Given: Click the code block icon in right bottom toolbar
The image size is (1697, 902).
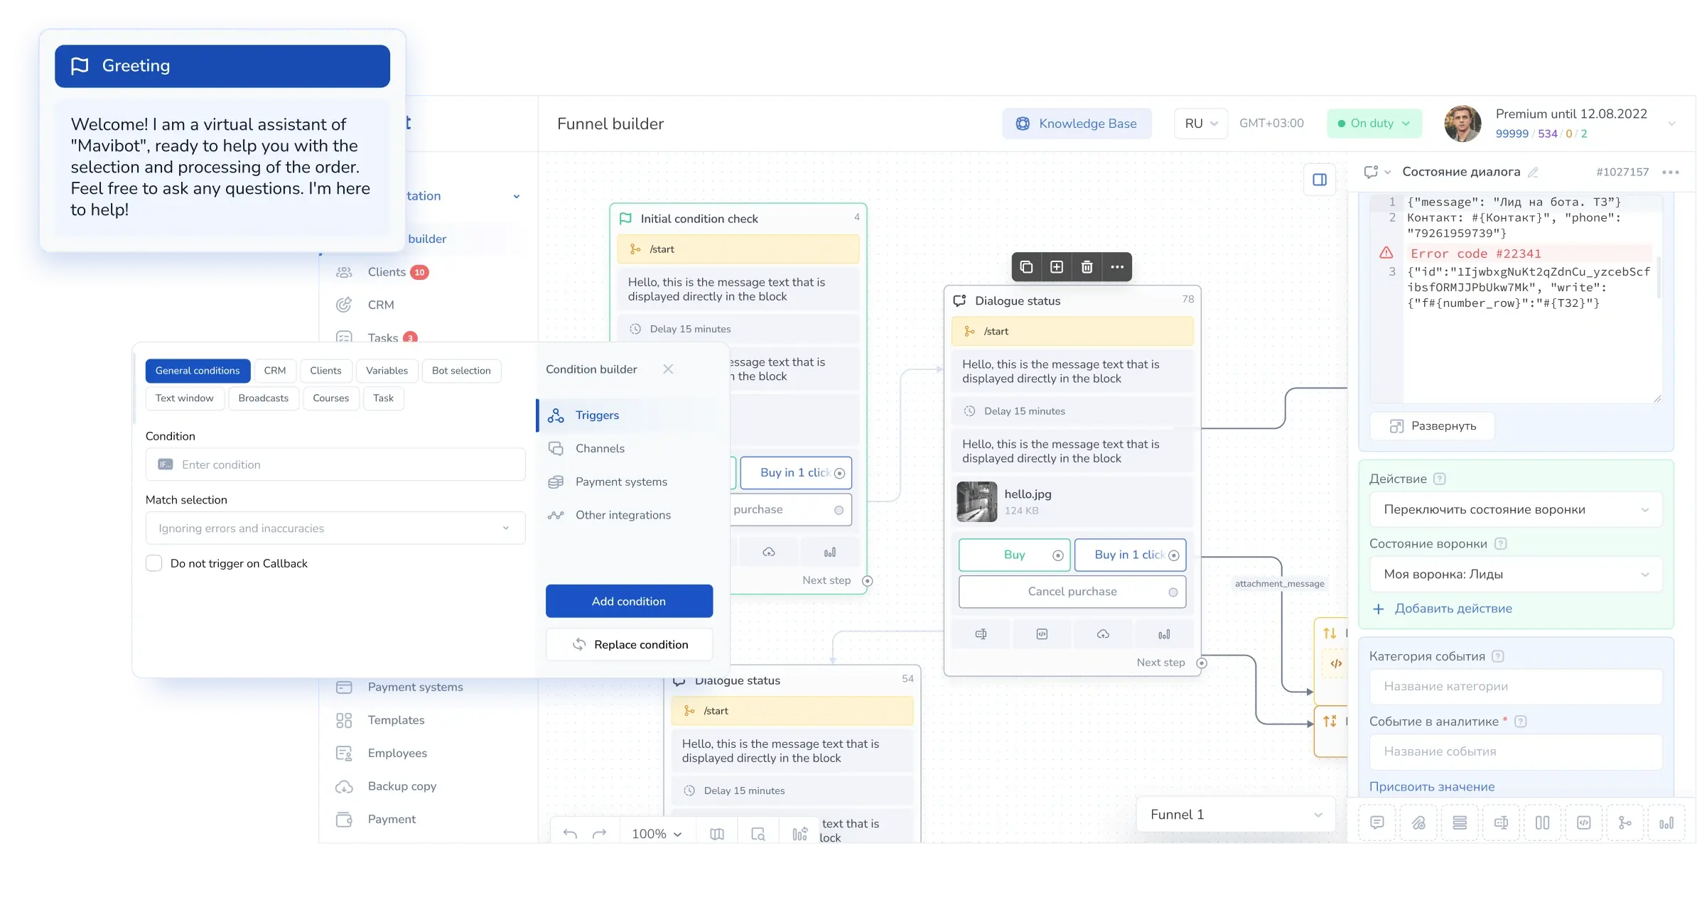Looking at the screenshot, I should (1583, 822).
